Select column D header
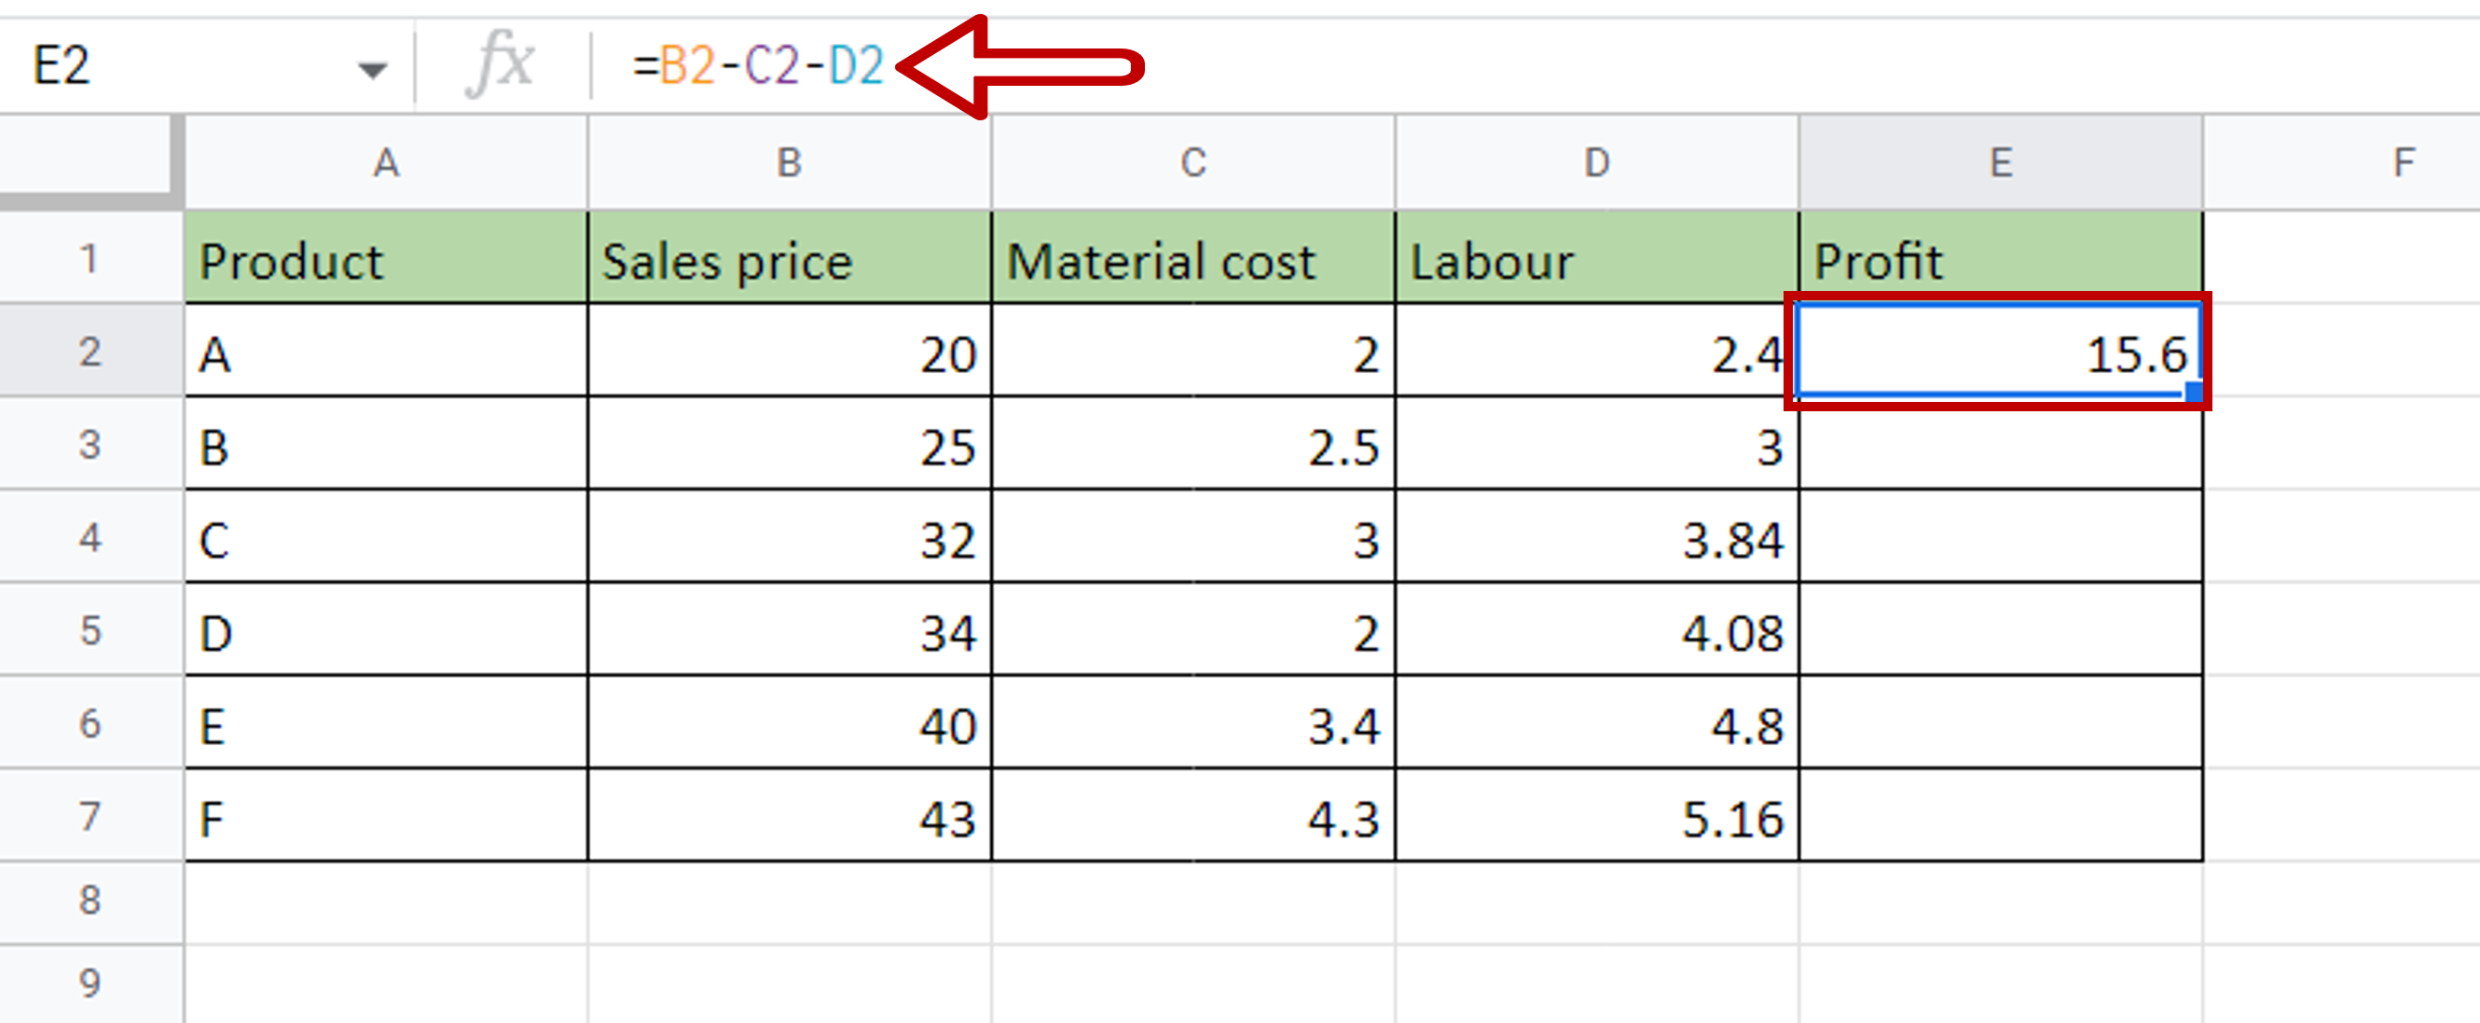 (x=1596, y=162)
